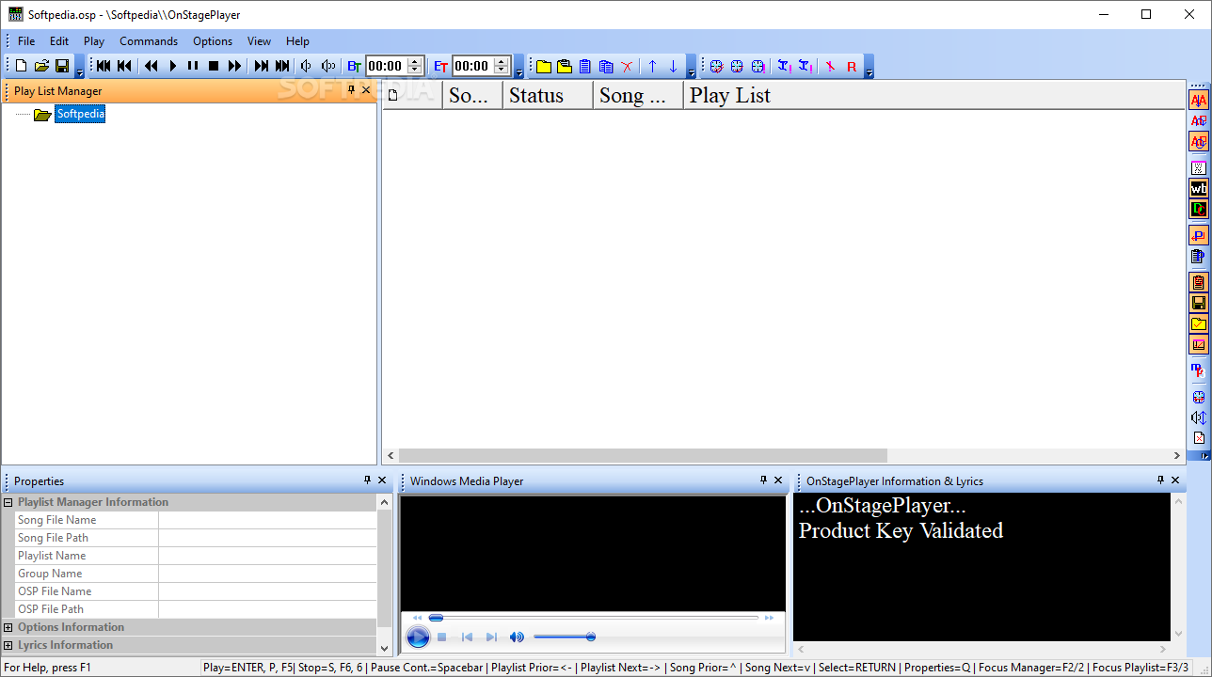Screen dimensions: 1212x677
Task: Click the yellow new folder toolbar icon
Action: point(544,66)
